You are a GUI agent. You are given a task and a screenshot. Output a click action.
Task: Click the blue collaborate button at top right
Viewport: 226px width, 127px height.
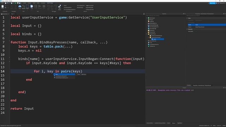coord(212,3)
